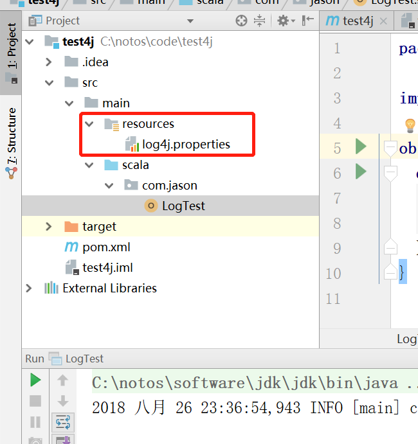The image size is (418, 444).
Task: Click the yellow lightbulb intention icon
Action: click(410, 125)
